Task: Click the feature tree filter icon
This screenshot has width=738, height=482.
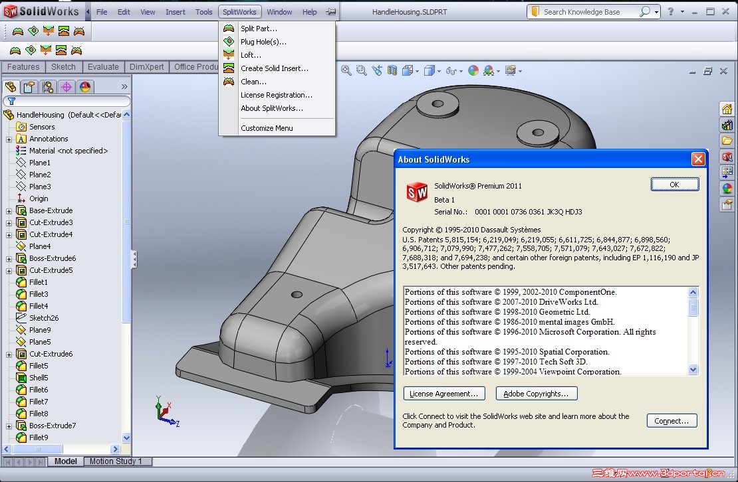Action: coord(12,101)
